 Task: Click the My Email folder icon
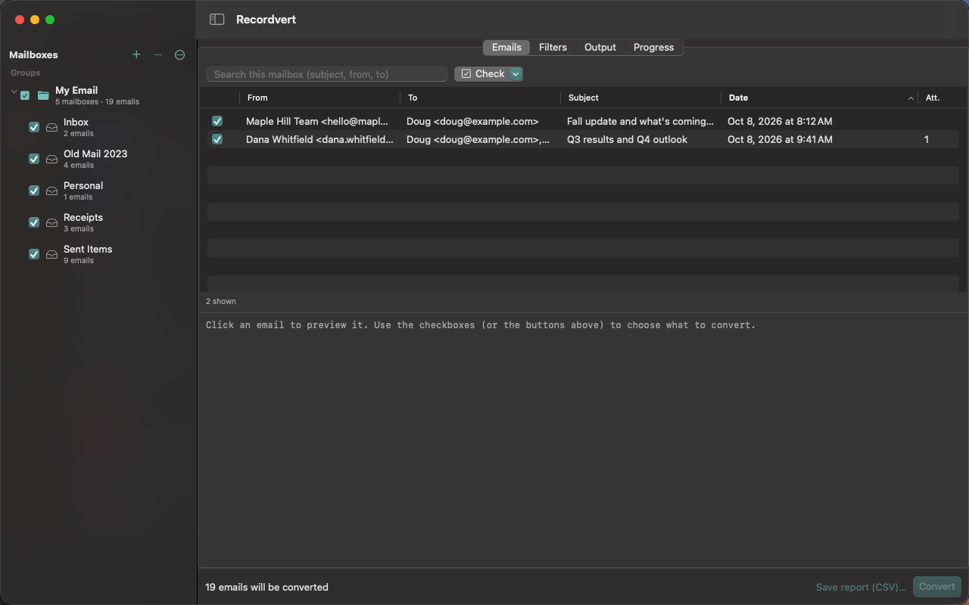click(43, 95)
